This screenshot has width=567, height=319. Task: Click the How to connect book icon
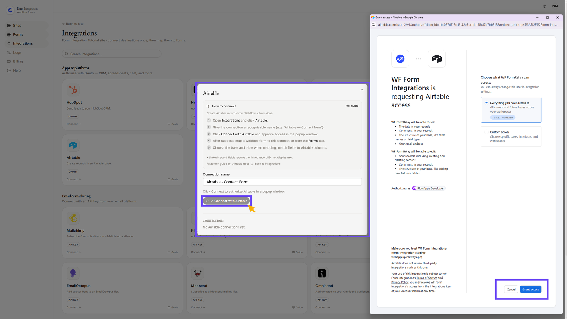click(x=208, y=106)
